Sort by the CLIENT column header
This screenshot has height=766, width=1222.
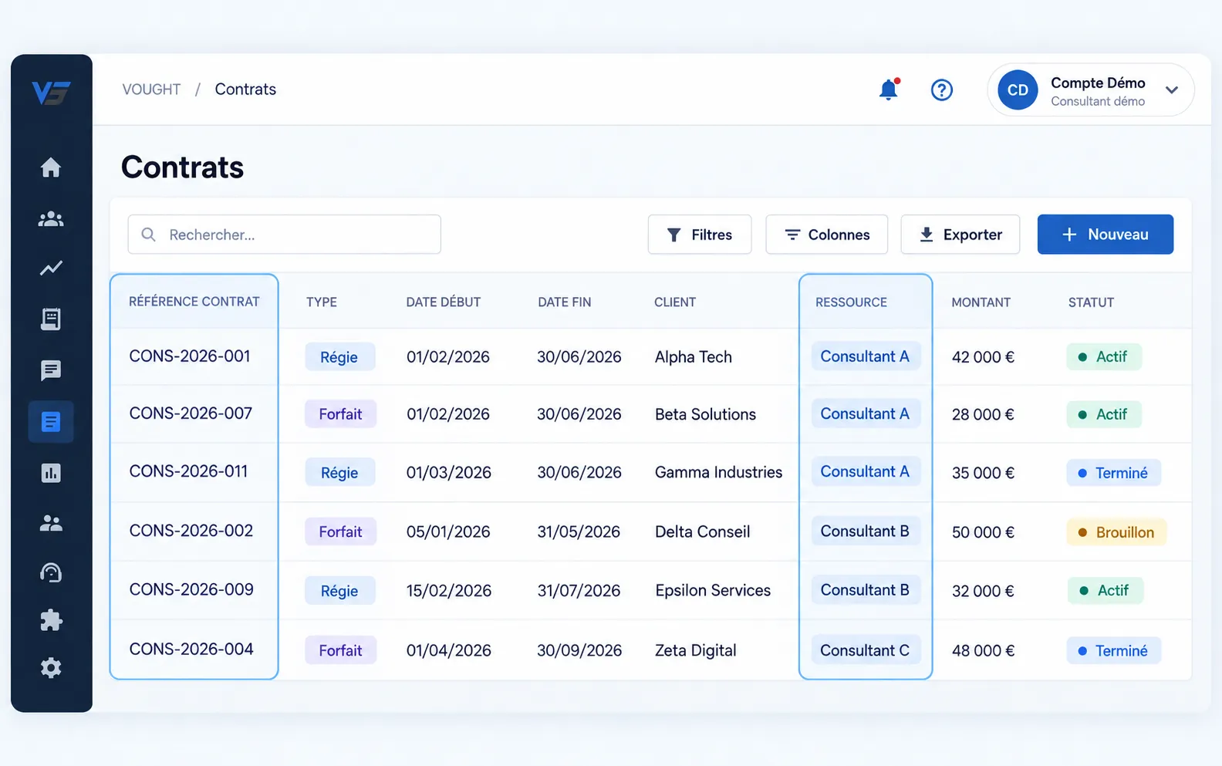[675, 302]
